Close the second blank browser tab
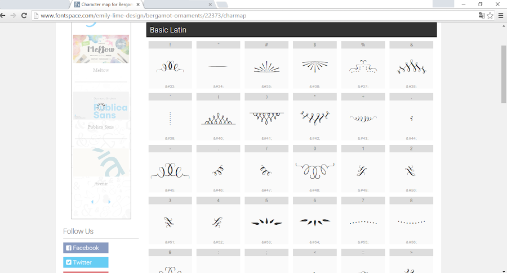The image size is (507, 273). [210, 4]
